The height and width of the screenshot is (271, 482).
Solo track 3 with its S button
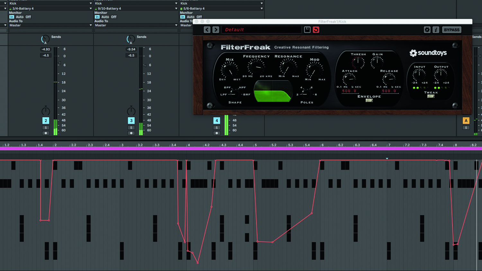coord(131,128)
